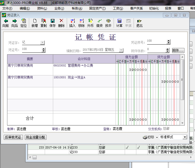Balance the entry with 找平 icon
195x168 pixels.
click(108, 23)
